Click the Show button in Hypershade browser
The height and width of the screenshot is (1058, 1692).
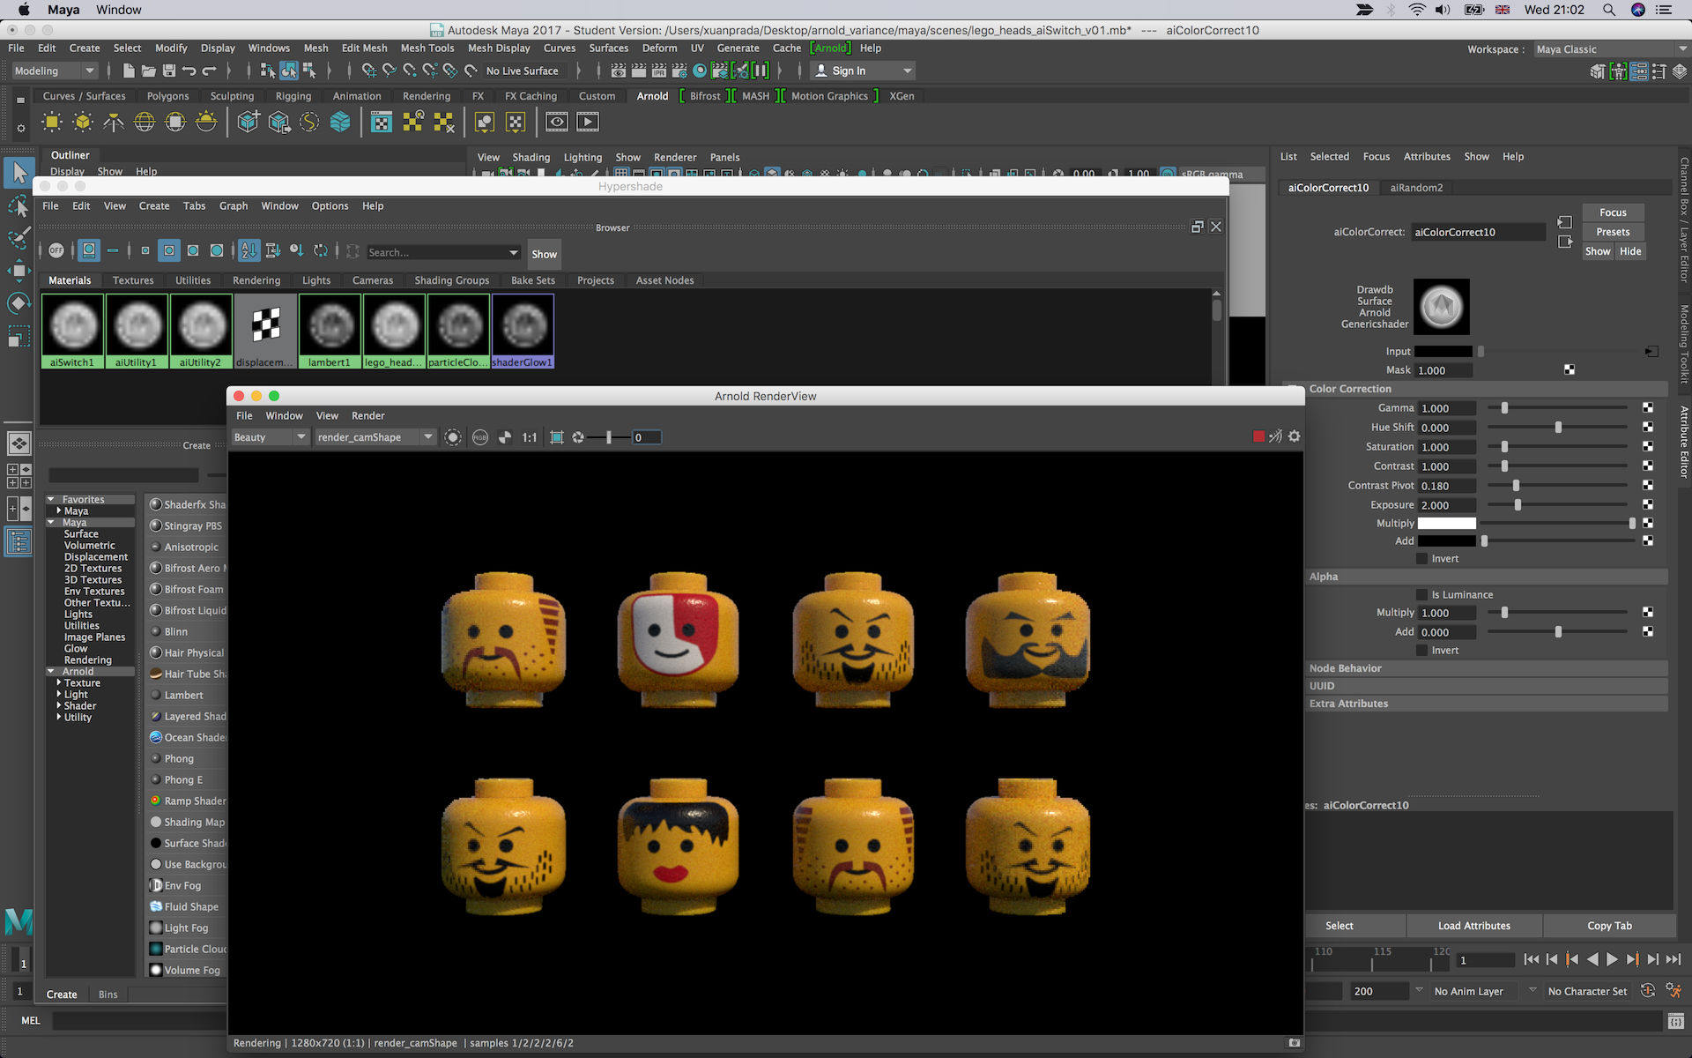click(544, 254)
